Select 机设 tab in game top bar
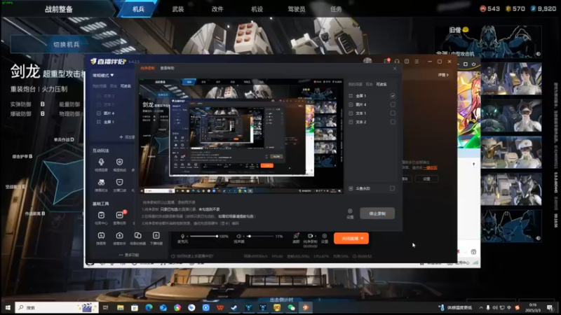 coord(257,9)
